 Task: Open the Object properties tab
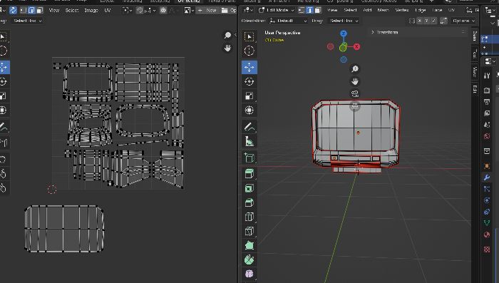[487, 166]
